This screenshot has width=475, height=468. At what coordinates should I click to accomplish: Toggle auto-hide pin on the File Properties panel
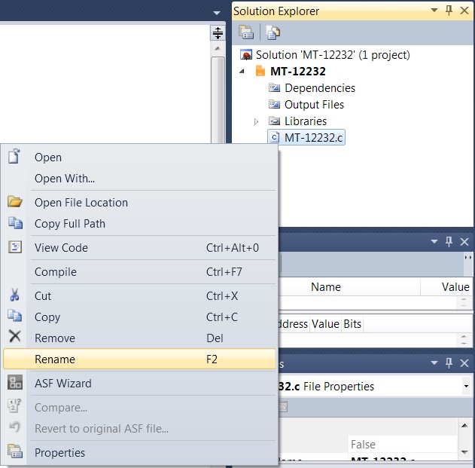[449, 364]
